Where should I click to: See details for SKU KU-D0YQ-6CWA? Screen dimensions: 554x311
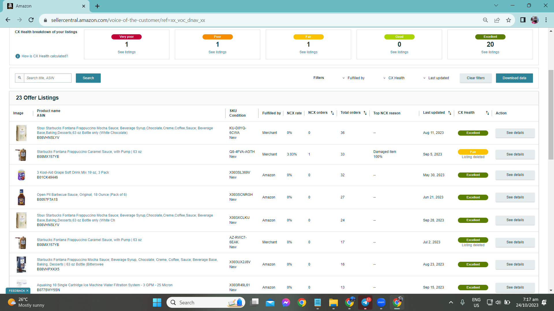(x=515, y=133)
